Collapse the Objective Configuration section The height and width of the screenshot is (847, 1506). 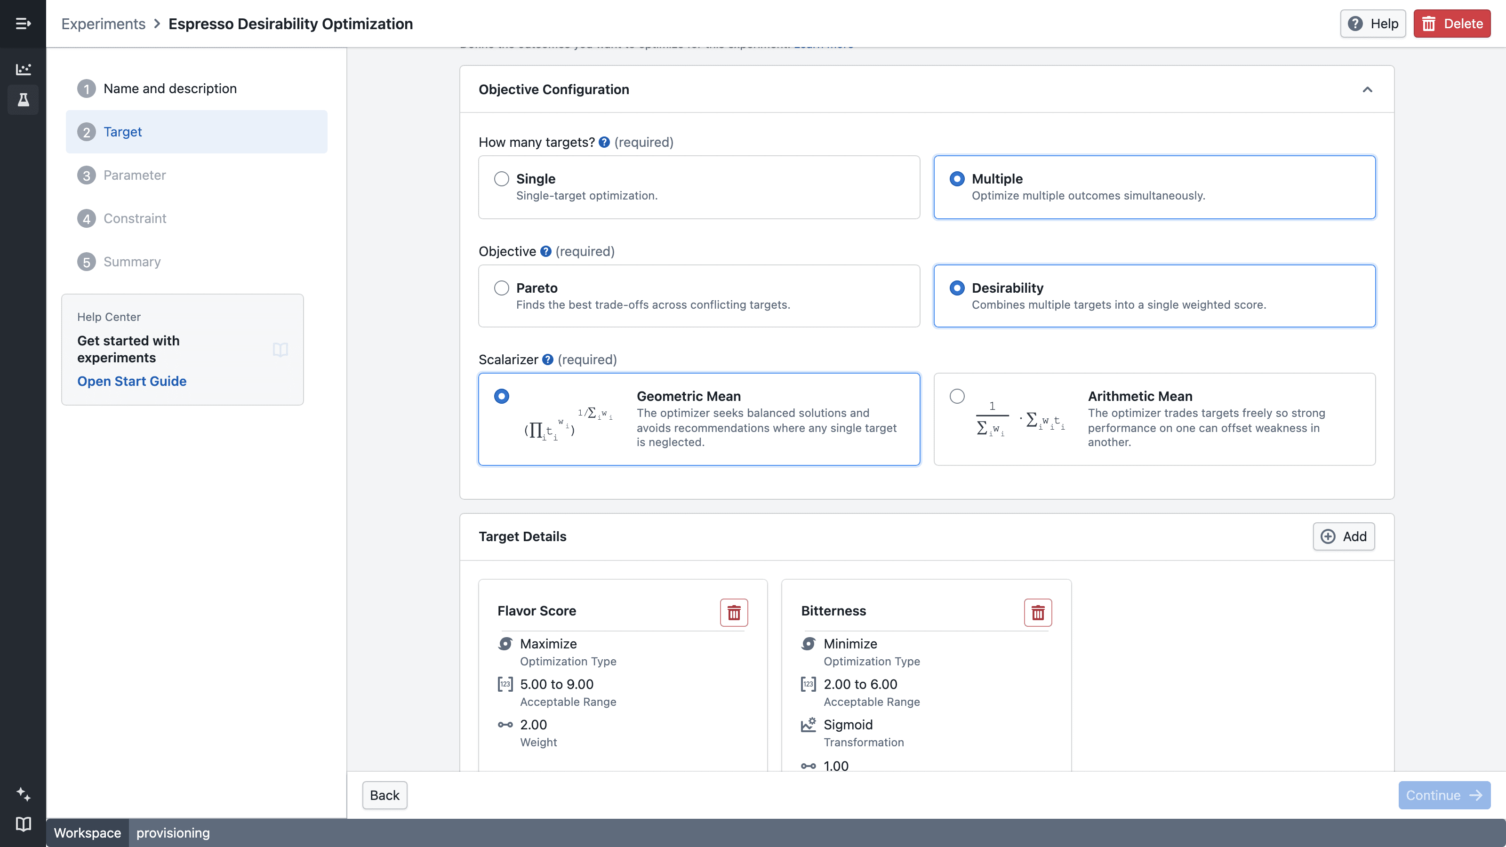click(x=1368, y=89)
